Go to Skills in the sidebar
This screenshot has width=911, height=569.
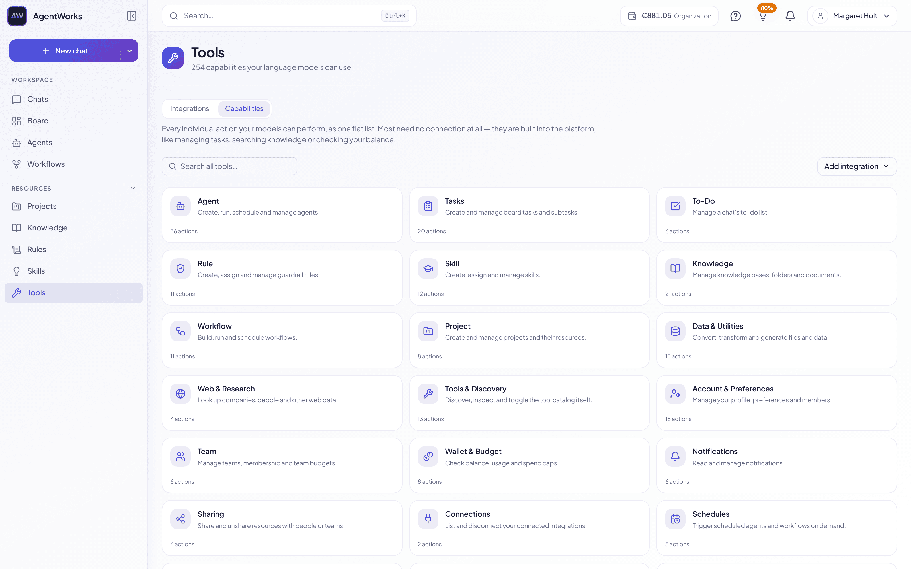pyautogui.click(x=73, y=271)
